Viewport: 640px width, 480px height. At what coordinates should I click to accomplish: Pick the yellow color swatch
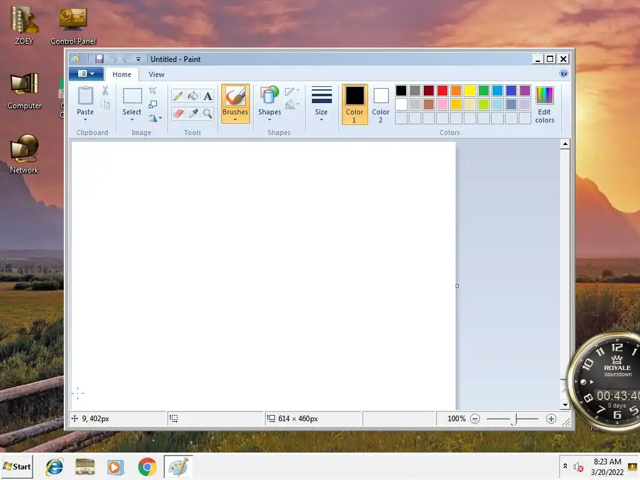click(x=470, y=91)
